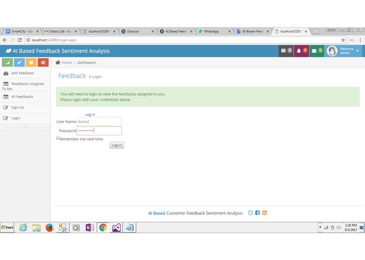Switch to the WhatsApp tab
Image resolution: width=365 pixels, height=260 pixels.
(x=214, y=31)
